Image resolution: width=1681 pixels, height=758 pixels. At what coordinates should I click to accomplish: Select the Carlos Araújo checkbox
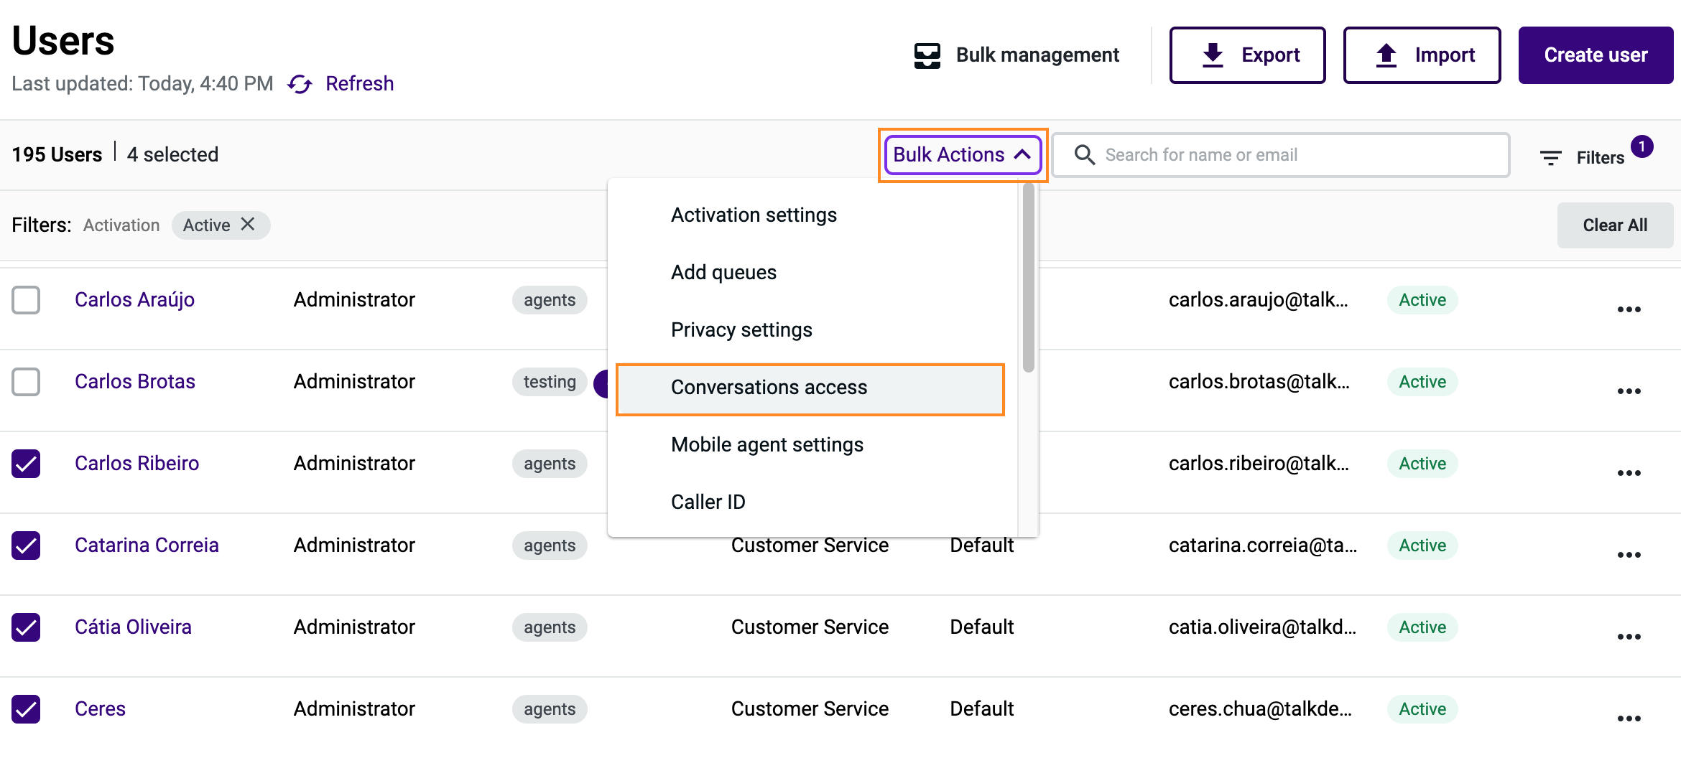[26, 300]
